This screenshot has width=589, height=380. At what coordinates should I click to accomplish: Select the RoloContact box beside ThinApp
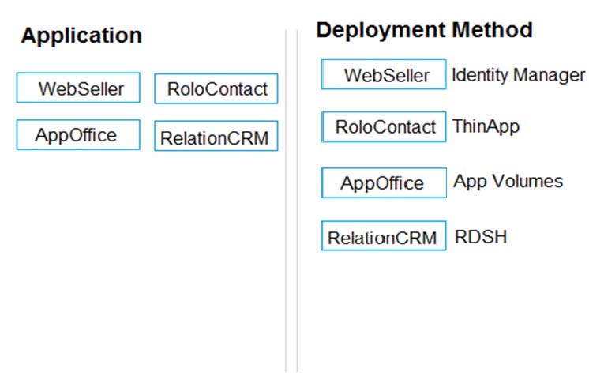pyautogui.click(x=384, y=126)
